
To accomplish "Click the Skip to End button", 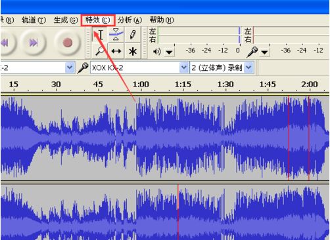I will (34, 43).
